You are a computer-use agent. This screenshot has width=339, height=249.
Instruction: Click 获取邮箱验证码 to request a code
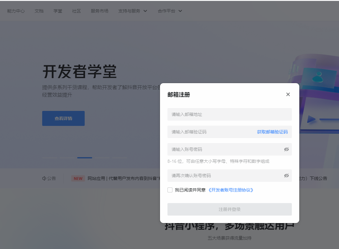point(272,132)
